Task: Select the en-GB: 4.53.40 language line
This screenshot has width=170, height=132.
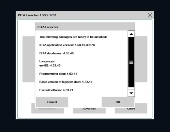Action: pos(50,65)
